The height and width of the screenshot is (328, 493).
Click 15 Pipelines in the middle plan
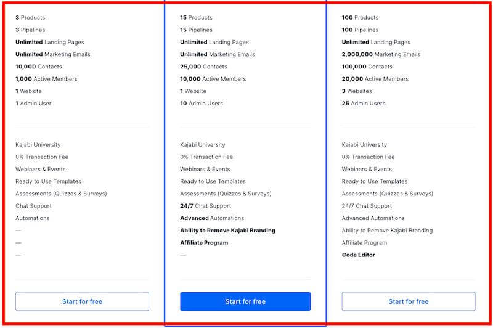(196, 30)
